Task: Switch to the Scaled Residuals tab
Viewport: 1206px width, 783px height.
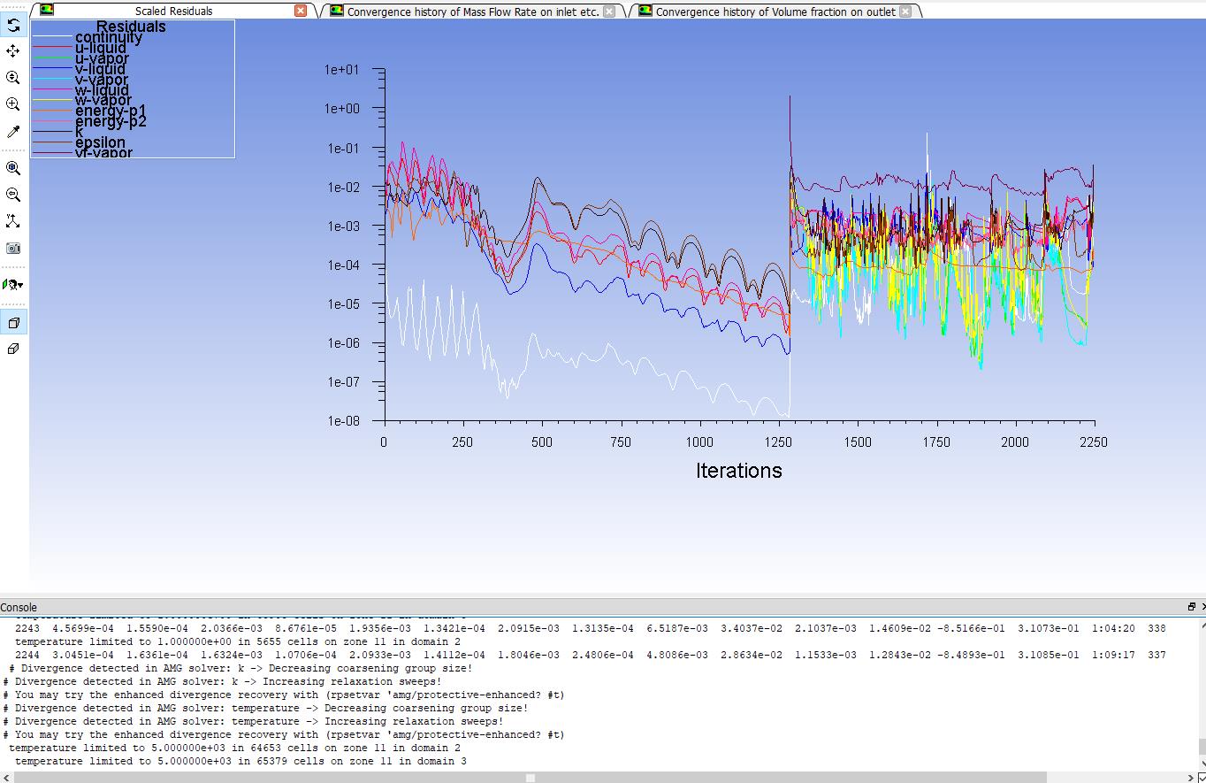Action: coord(173,12)
